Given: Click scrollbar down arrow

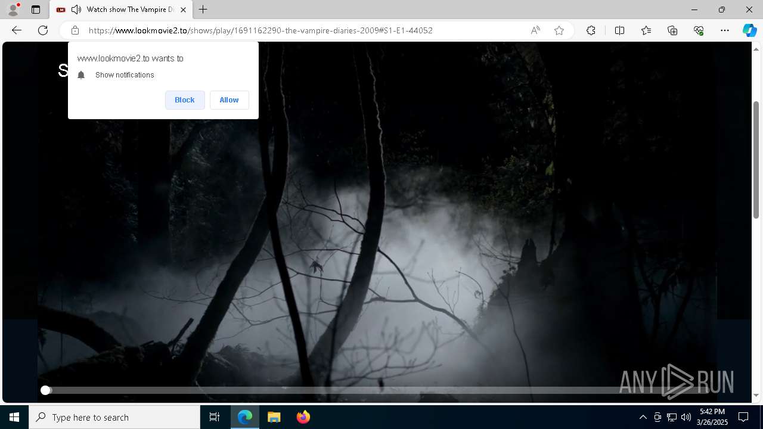Looking at the screenshot, I should pos(756,395).
